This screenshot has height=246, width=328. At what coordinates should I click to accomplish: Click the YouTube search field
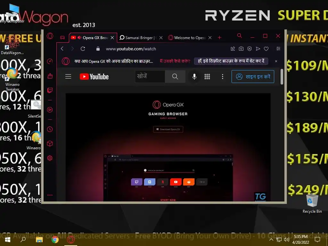150,77
